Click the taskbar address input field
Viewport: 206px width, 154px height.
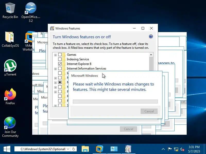(42, 149)
